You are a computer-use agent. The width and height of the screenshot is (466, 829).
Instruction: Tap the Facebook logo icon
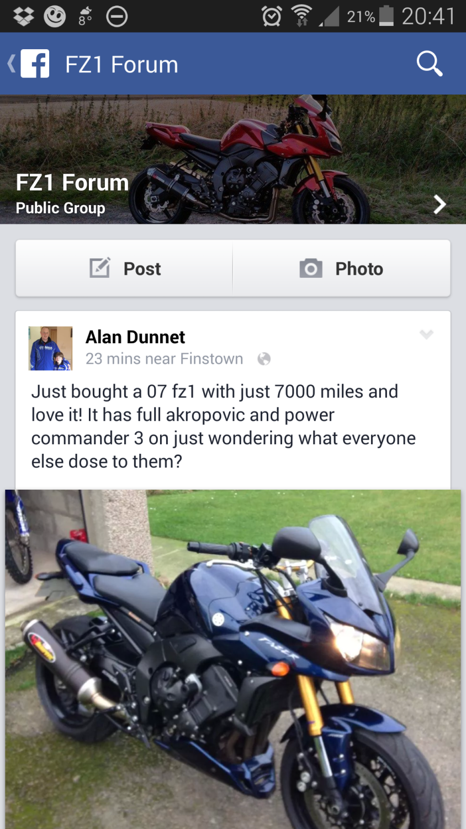pyautogui.click(x=35, y=64)
